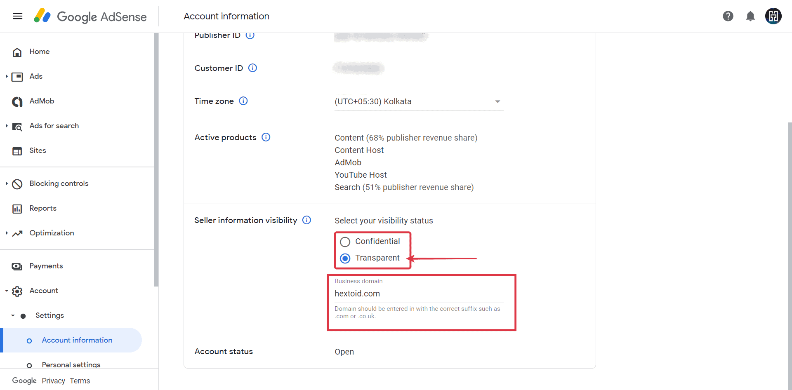Go to Home in sidebar
Image resolution: width=792 pixels, height=390 pixels.
pos(40,52)
